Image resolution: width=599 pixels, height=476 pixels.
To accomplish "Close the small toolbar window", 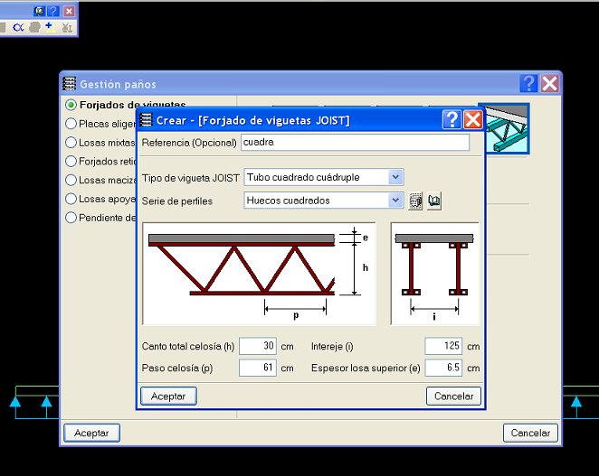I will [69, 11].
